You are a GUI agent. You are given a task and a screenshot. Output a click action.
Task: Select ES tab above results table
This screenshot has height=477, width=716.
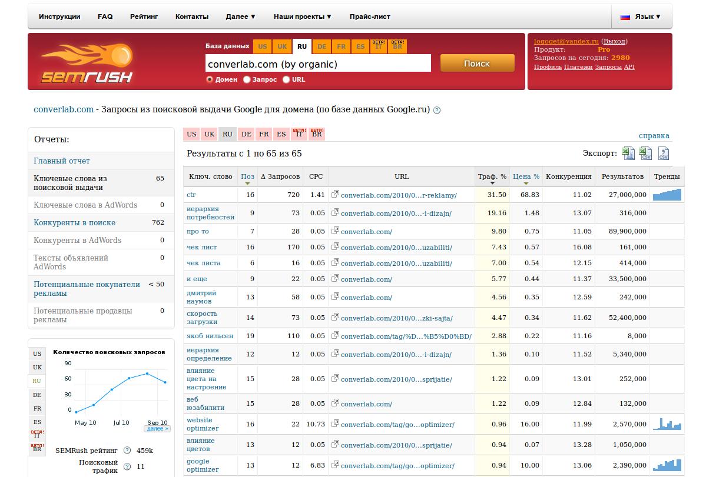[x=281, y=134]
